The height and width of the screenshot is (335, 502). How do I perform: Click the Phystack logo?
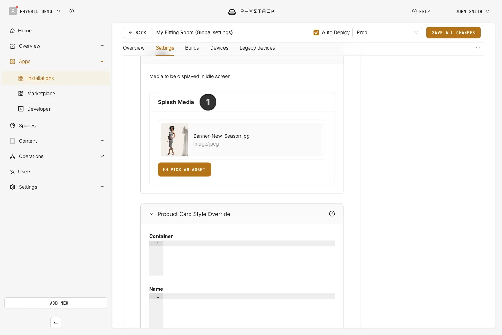click(x=251, y=11)
